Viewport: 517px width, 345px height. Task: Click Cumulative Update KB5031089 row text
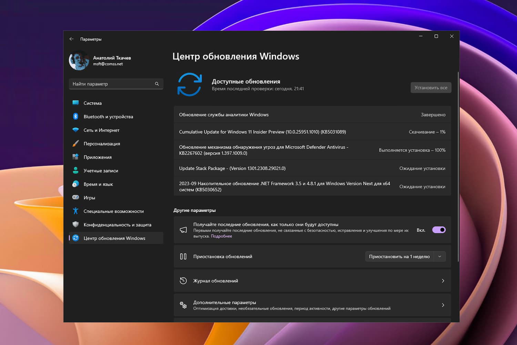click(263, 132)
